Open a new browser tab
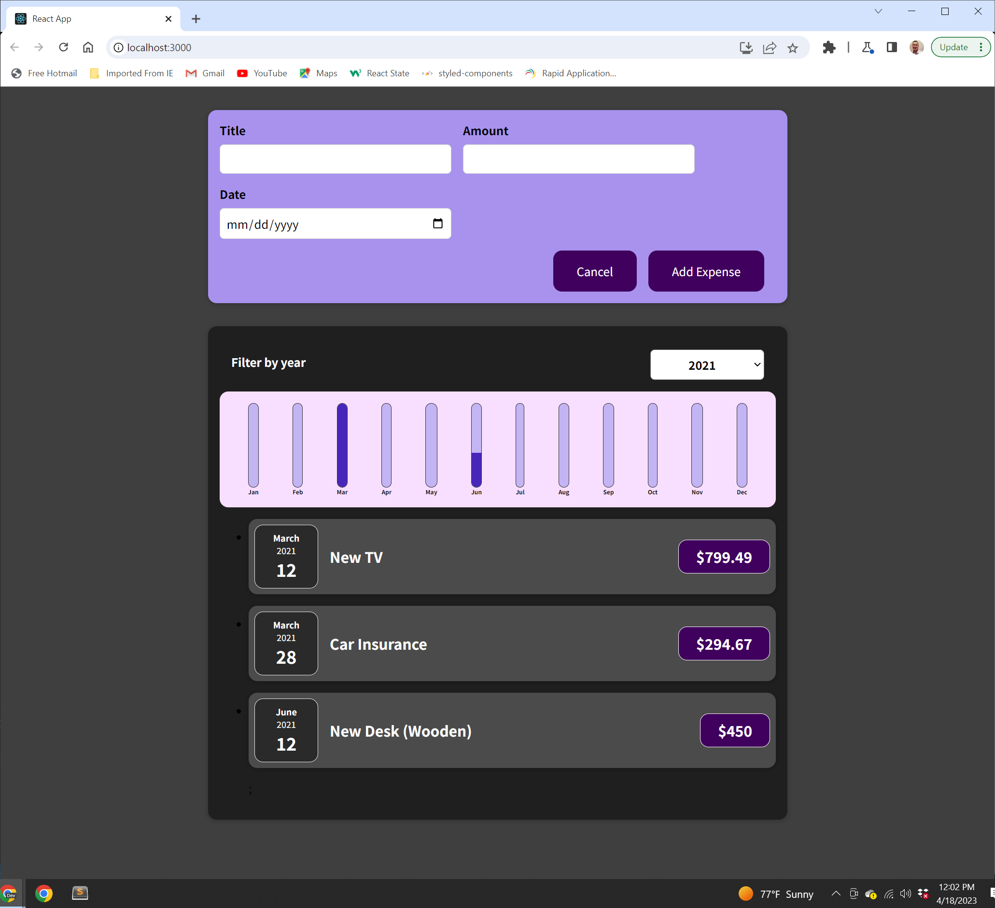Screen dimensions: 995x908 [x=196, y=19]
